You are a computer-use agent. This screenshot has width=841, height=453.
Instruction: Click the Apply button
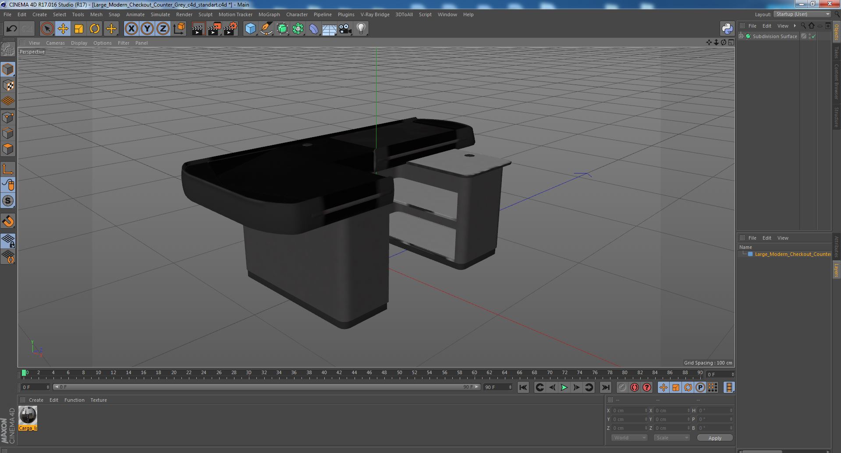coord(715,438)
